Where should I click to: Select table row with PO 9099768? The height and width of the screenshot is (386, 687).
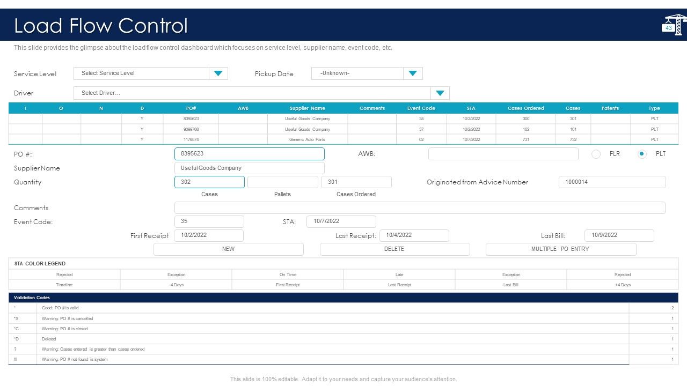pos(343,129)
